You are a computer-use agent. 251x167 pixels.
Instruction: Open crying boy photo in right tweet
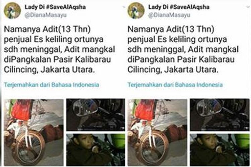coord(220,150)
